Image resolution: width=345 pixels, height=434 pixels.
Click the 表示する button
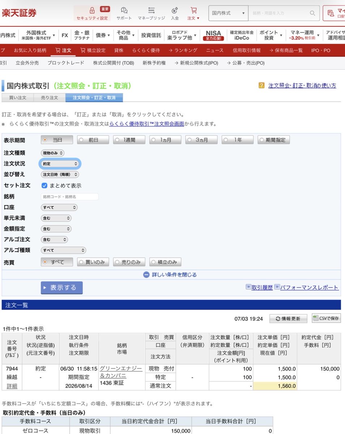pyautogui.click(x=62, y=288)
